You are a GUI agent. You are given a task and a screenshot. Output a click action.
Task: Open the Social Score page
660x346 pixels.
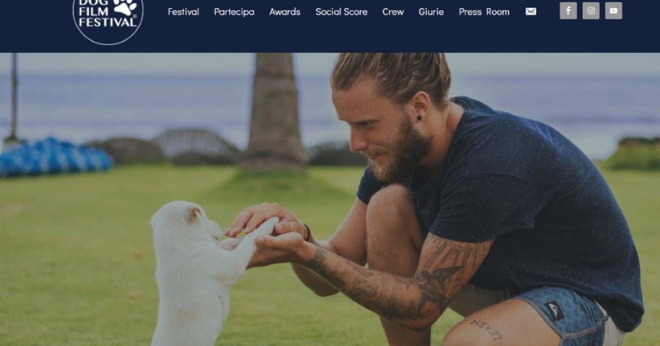pyautogui.click(x=342, y=12)
